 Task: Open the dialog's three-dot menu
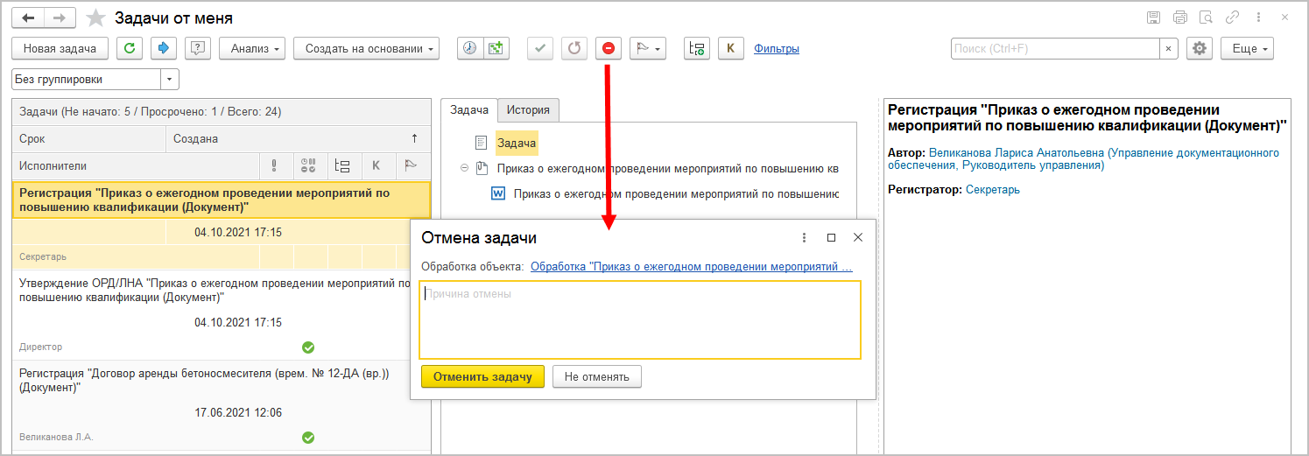click(804, 237)
